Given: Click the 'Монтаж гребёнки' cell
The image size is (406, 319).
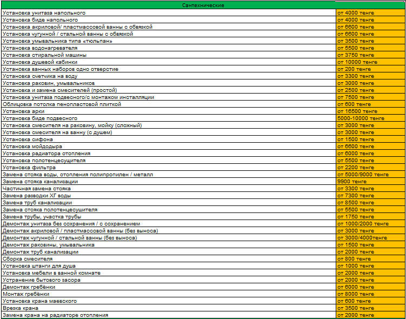Looking at the screenshot, I should pos(169,294).
